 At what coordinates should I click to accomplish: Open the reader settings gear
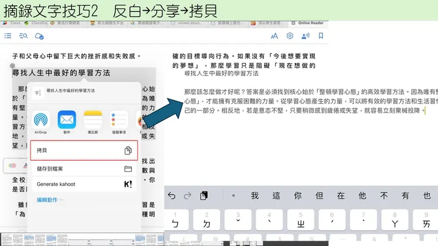point(290,35)
